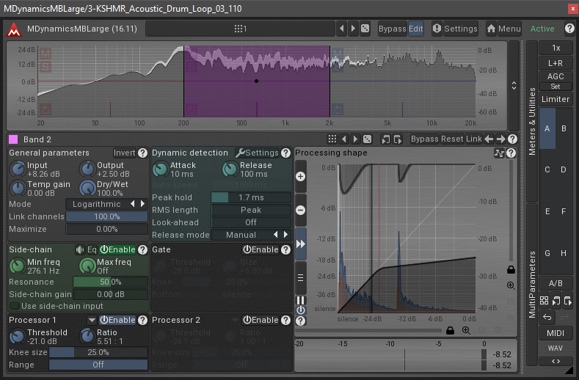Check Use side-chain input

(x=56, y=306)
